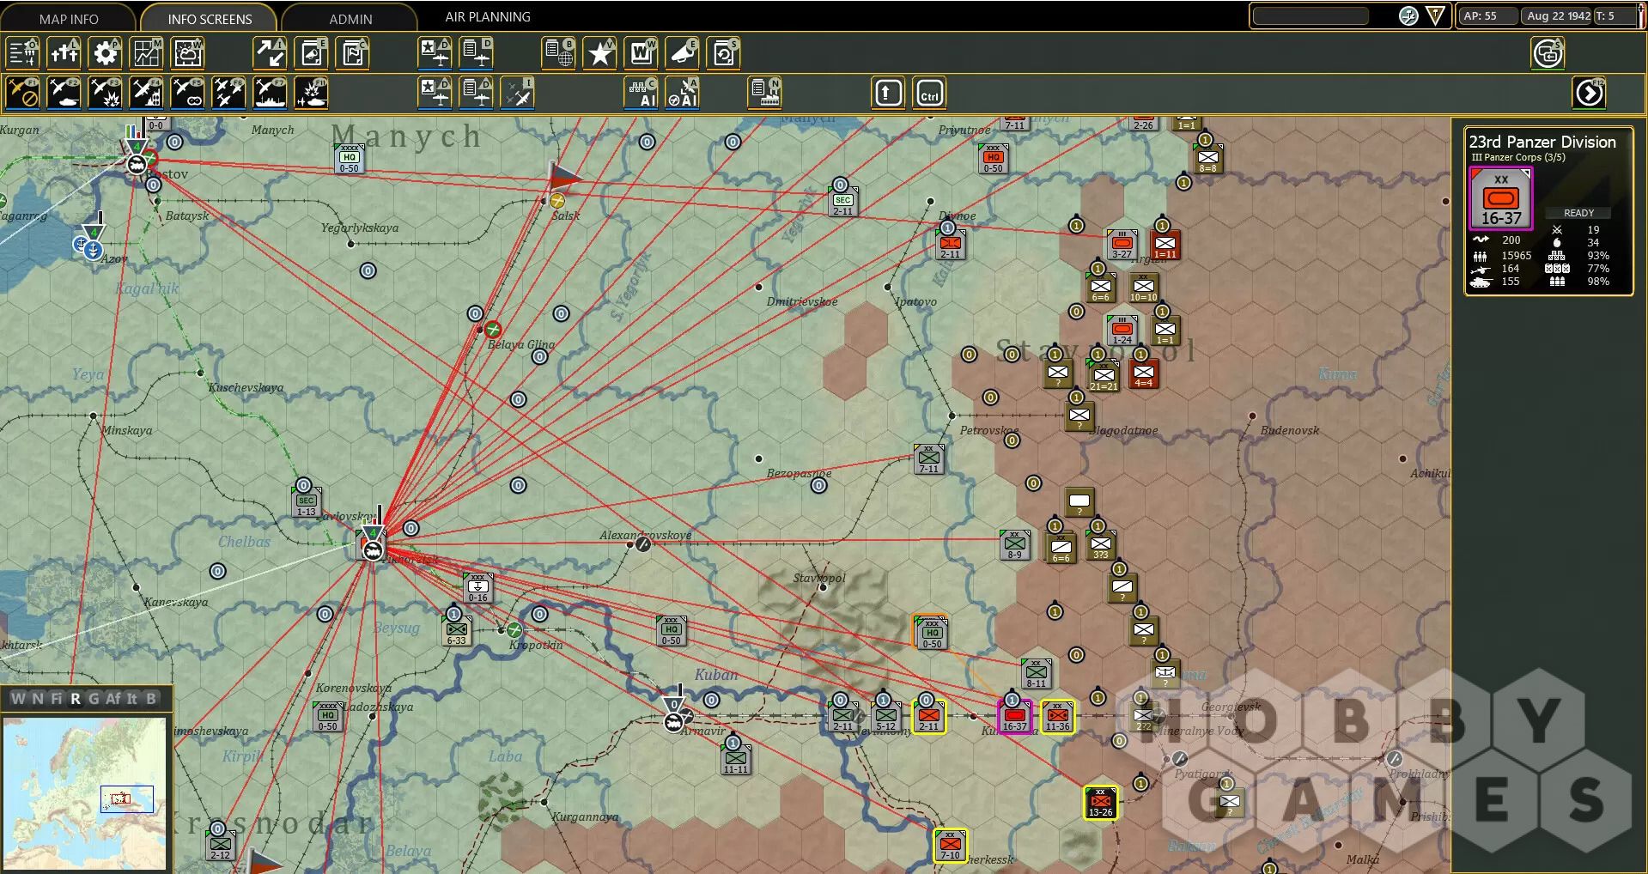Screen dimensions: 1648x874
Task: Open the preferences gear icon
Action: pos(106,53)
